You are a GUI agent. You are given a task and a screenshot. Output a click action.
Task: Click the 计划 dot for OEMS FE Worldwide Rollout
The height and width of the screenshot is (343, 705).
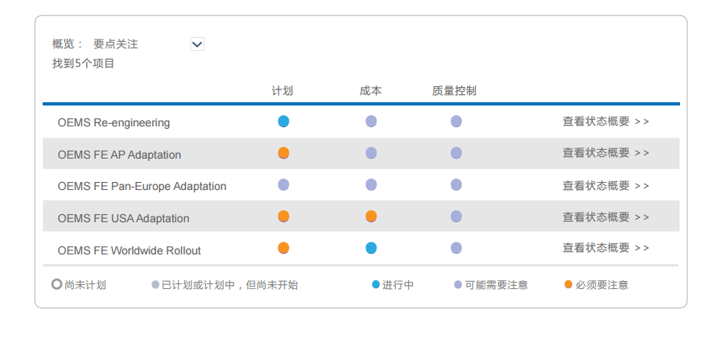pos(283,248)
